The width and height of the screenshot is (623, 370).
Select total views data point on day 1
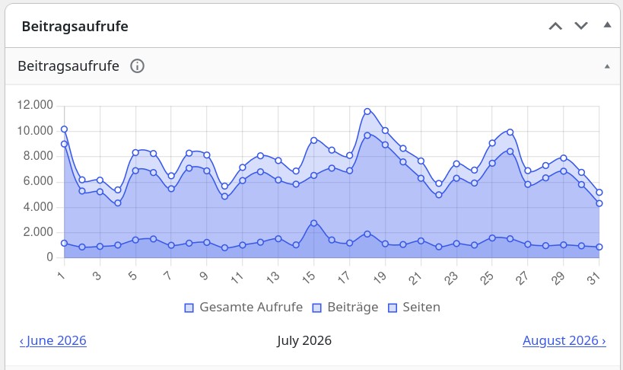coord(65,129)
